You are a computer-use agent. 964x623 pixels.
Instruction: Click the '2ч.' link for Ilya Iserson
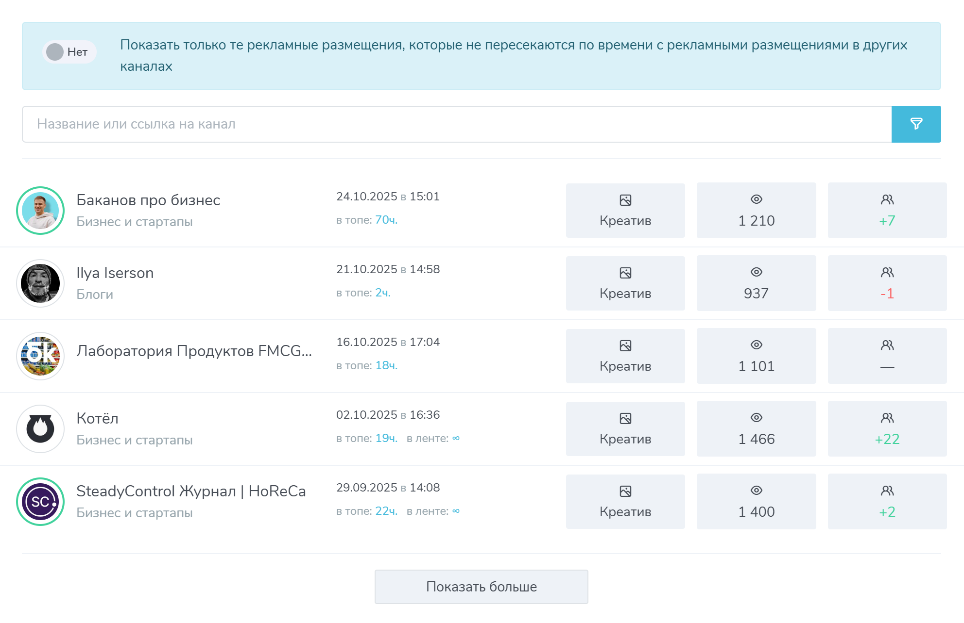382,293
